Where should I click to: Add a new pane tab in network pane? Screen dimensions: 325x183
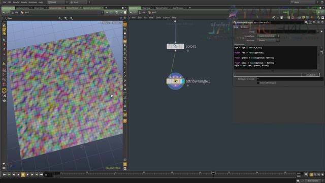[189, 8]
